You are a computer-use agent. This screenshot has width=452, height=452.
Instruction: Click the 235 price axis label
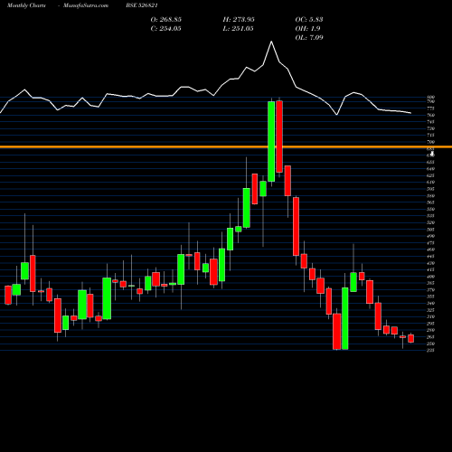pyautogui.click(x=430, y=350)
